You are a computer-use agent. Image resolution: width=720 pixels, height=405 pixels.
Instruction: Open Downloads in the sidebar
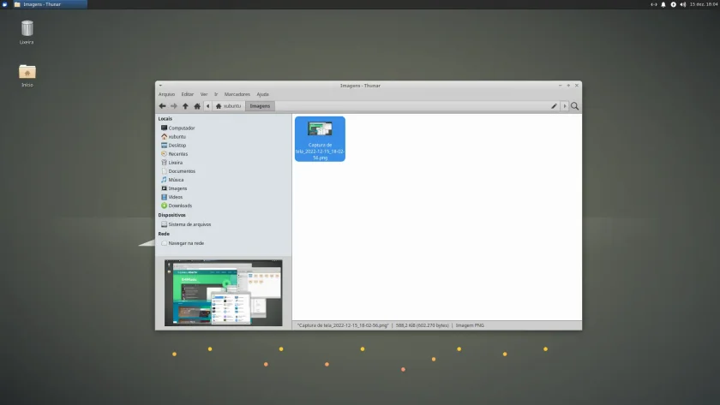[180, 205]
